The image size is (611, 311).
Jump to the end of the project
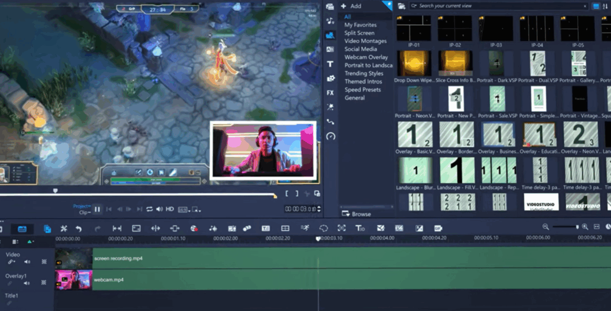coord(139,210)
